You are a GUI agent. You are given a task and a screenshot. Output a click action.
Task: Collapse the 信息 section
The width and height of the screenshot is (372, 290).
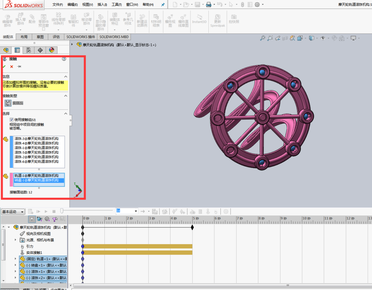65,76
